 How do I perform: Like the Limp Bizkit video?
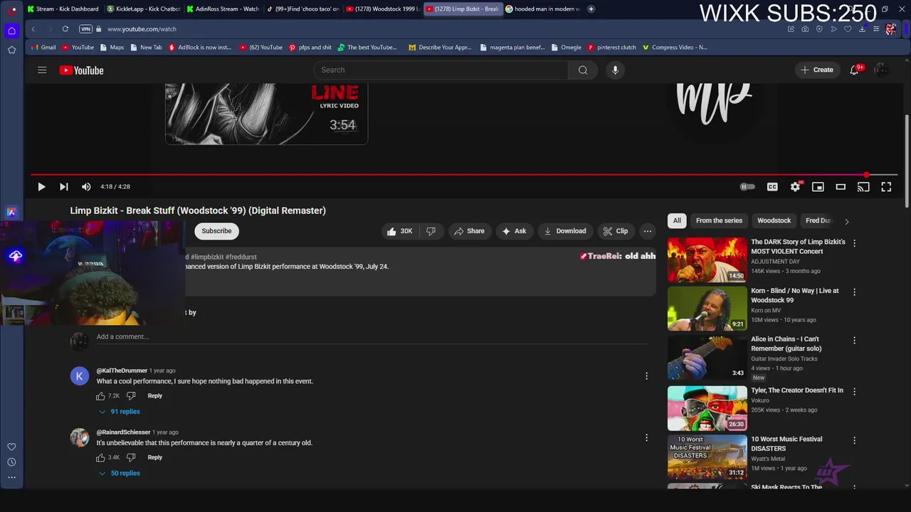[399, 231]
